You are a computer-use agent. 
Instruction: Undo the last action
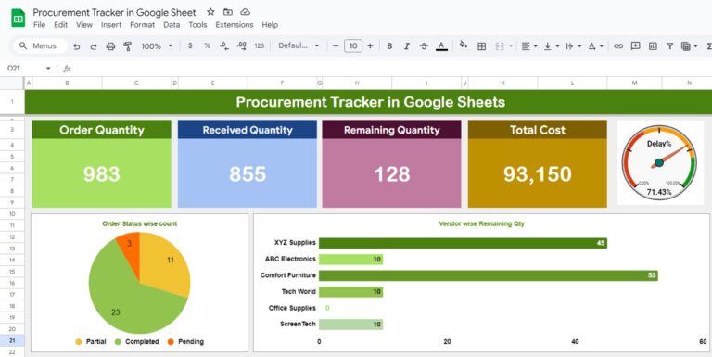(x=77, y=45)
